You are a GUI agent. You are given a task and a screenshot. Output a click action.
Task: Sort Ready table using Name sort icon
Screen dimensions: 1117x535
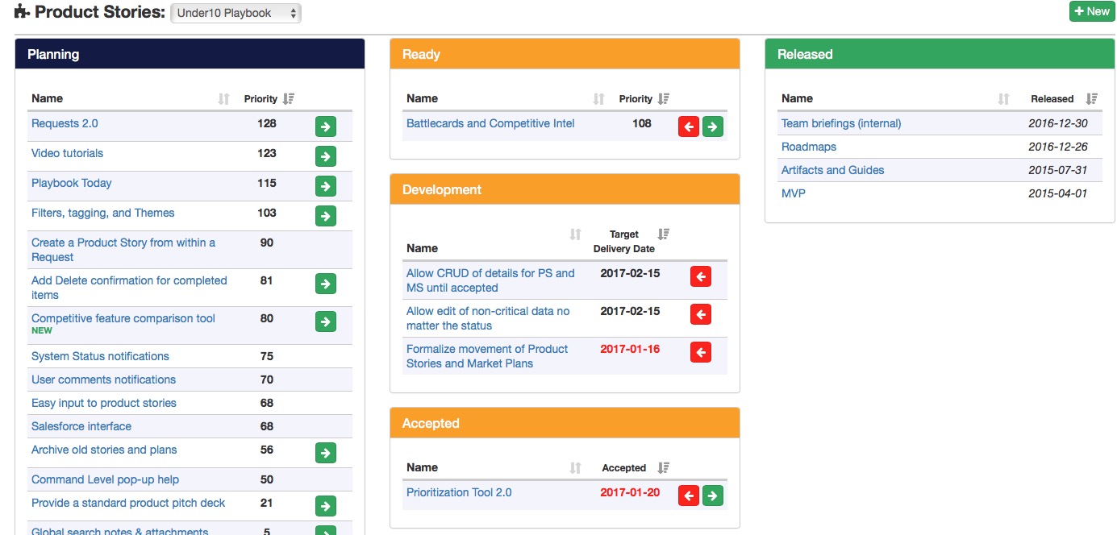click(598, 99)
